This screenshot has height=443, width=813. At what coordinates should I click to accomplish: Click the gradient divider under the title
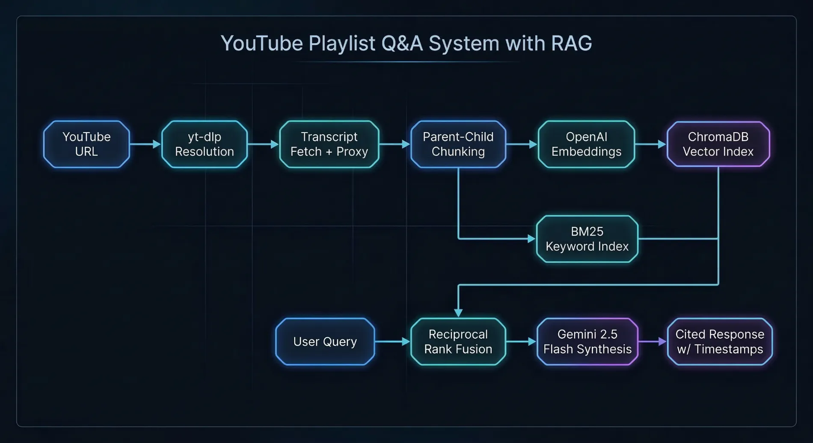pos(406,62)
